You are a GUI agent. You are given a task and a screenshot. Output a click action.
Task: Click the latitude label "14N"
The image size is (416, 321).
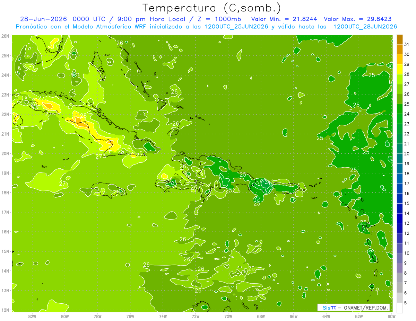coord(5,271)
